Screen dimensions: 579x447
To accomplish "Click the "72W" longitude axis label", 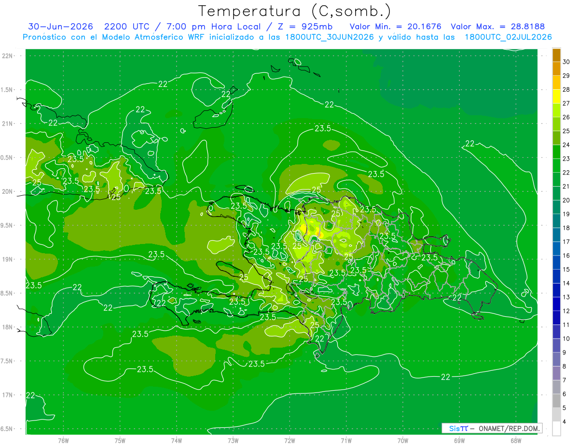I will [289, 441].
